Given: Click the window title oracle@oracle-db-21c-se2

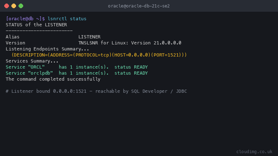Looking at the screenshot, I should (x=139, y=6).
